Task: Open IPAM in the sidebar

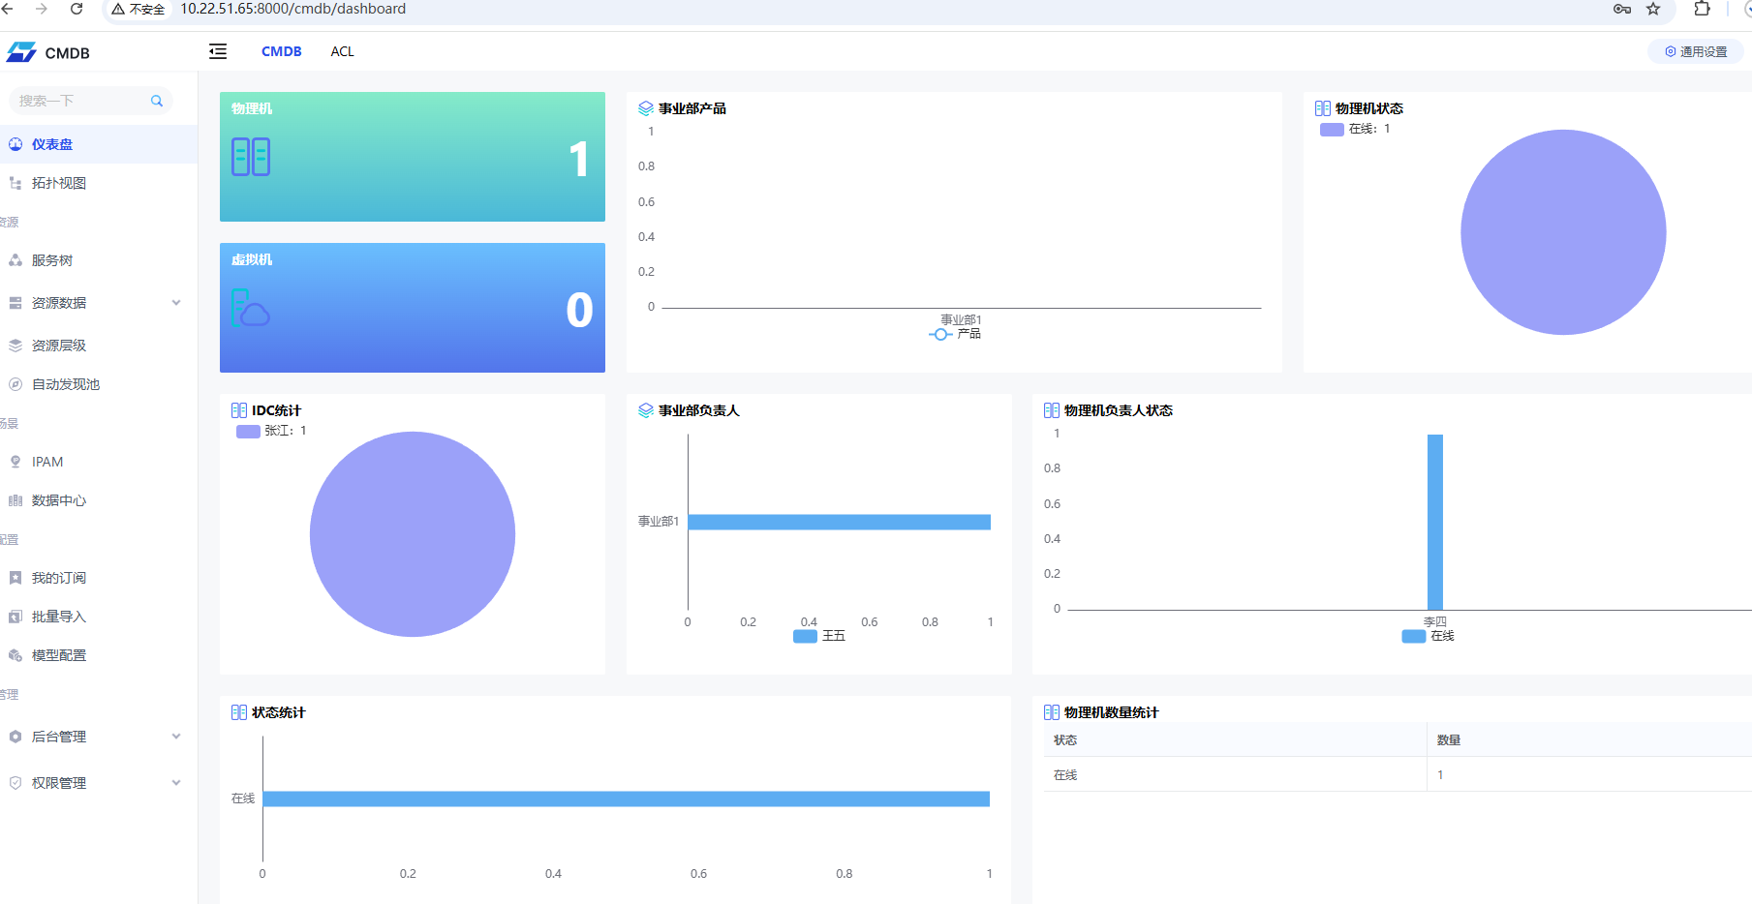Action: point(99,462)
